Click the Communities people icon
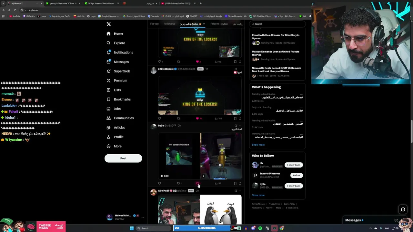The image size is (413, 232). (x=108, y=118)
